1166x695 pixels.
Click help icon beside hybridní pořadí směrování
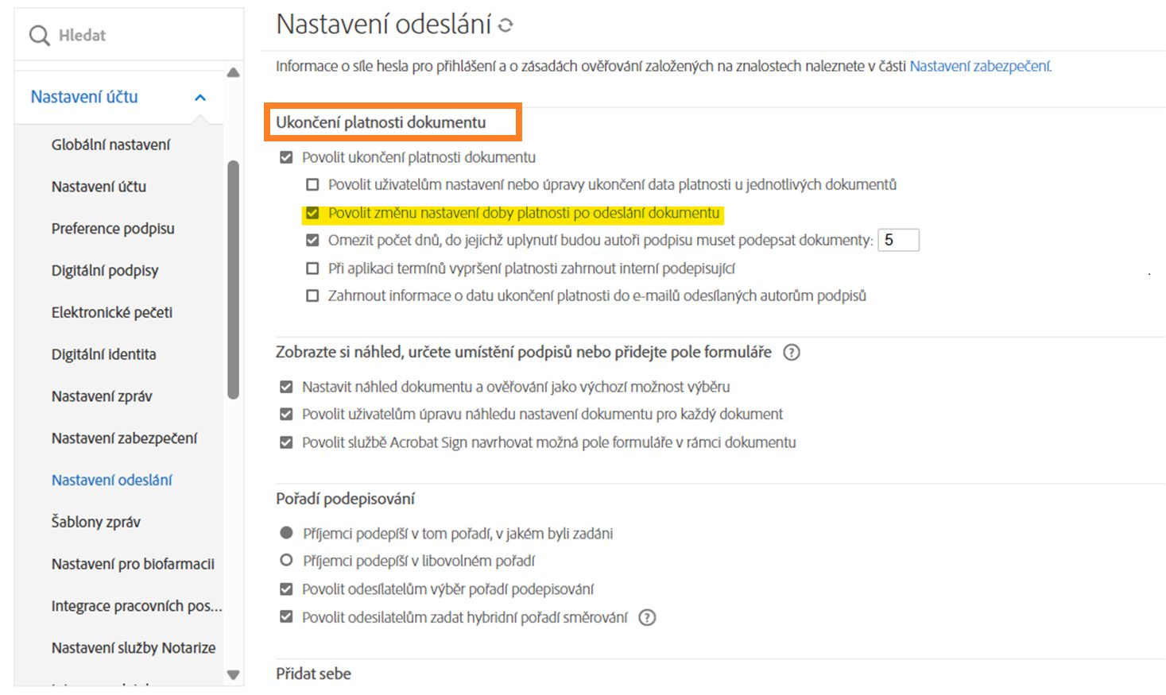pyautogui.click(x=648, y=618)
